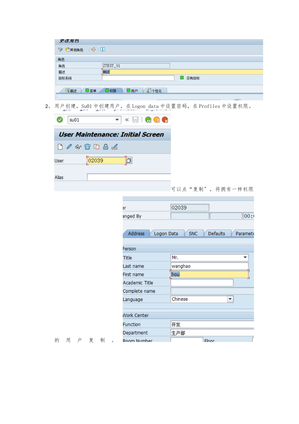Click the Save diskette icon
The height and width of the screenshot is (424, 299).
pyautogui.click(x=135, y=120)
